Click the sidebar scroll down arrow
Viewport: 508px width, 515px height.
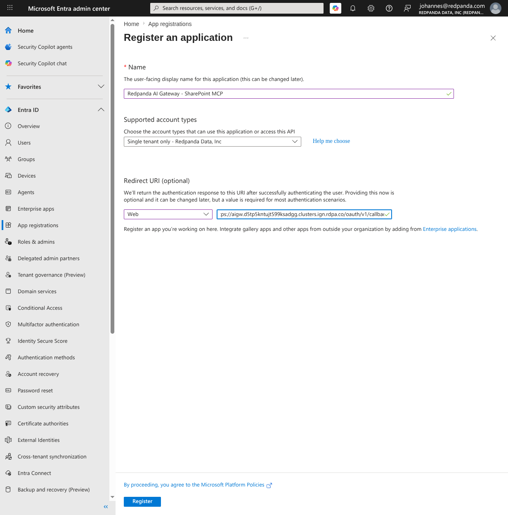pyautogui.click(x=112, y=497)
